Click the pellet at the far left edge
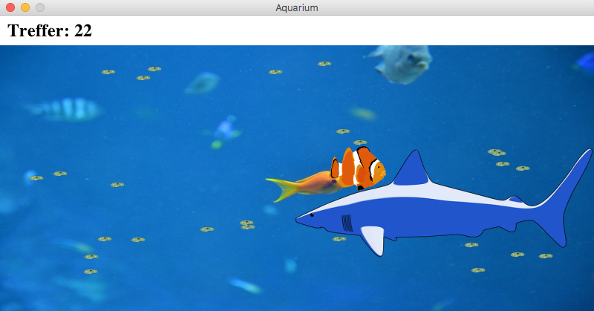This screenshot has width=594, height=311. (36, 178)
